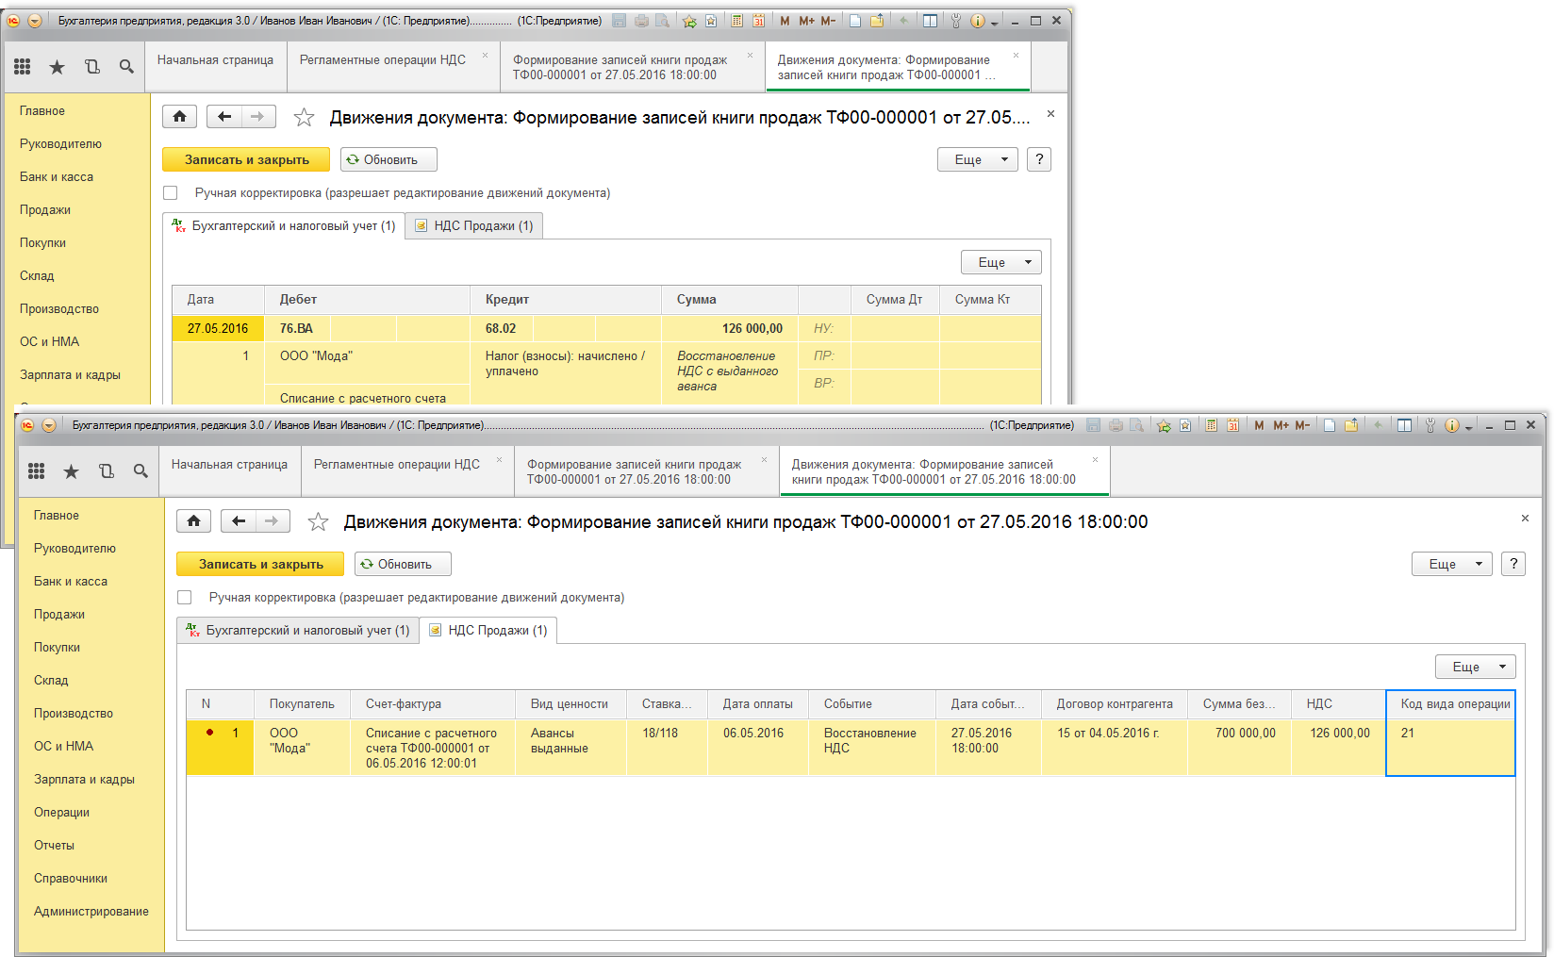The width and height of the screenshot is (1554, 957).
Task: Open sections grid menu in back window
Action: pos(23,67)
